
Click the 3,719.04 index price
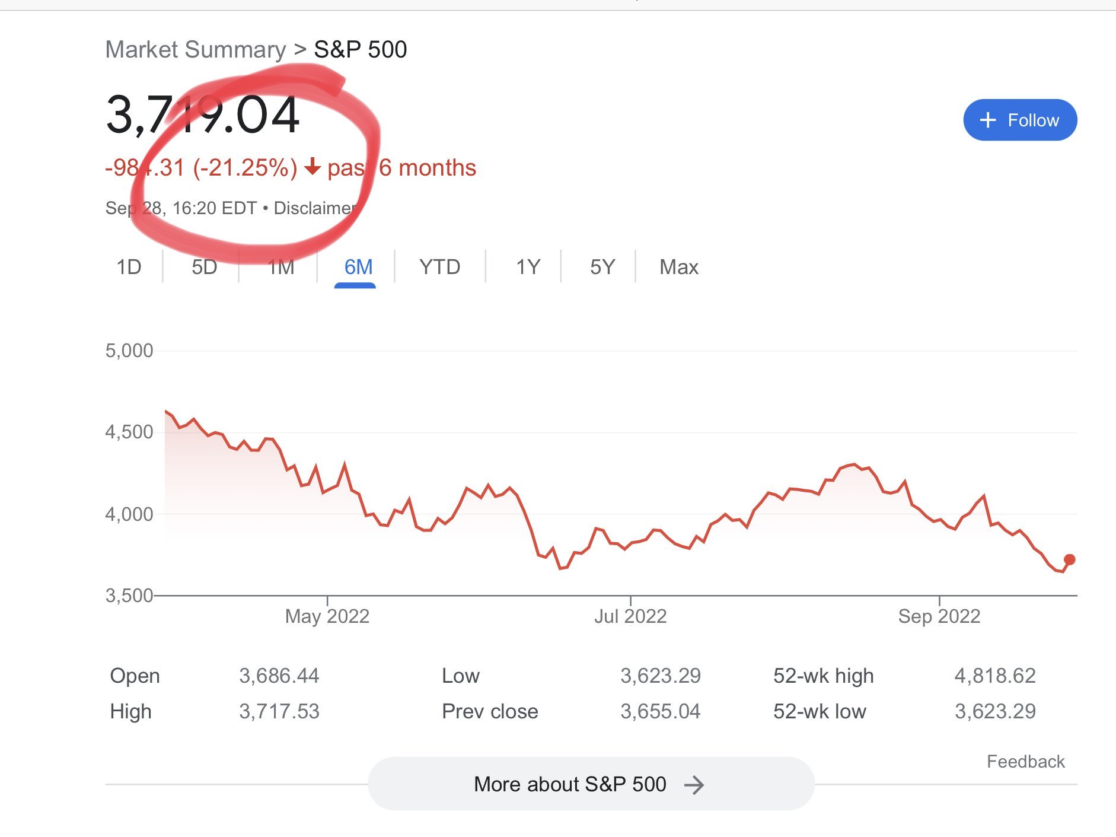pos(203,114)
